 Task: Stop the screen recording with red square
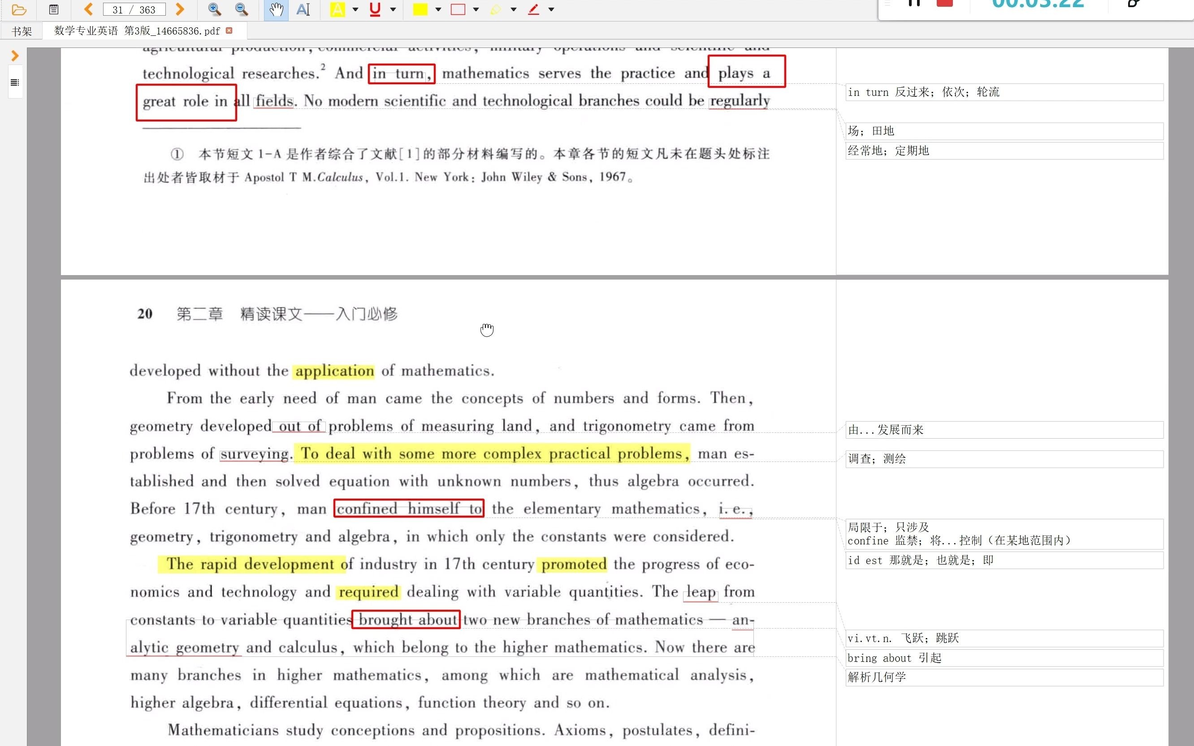pyautogui.click(x=944, y=3)
